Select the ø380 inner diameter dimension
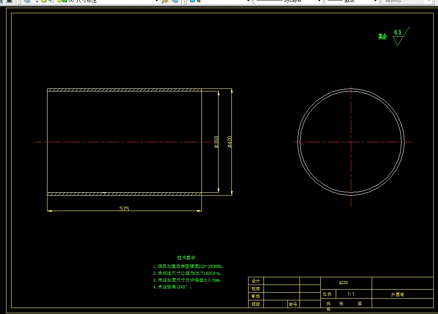 pyautogui.click(x=216, y=142)
